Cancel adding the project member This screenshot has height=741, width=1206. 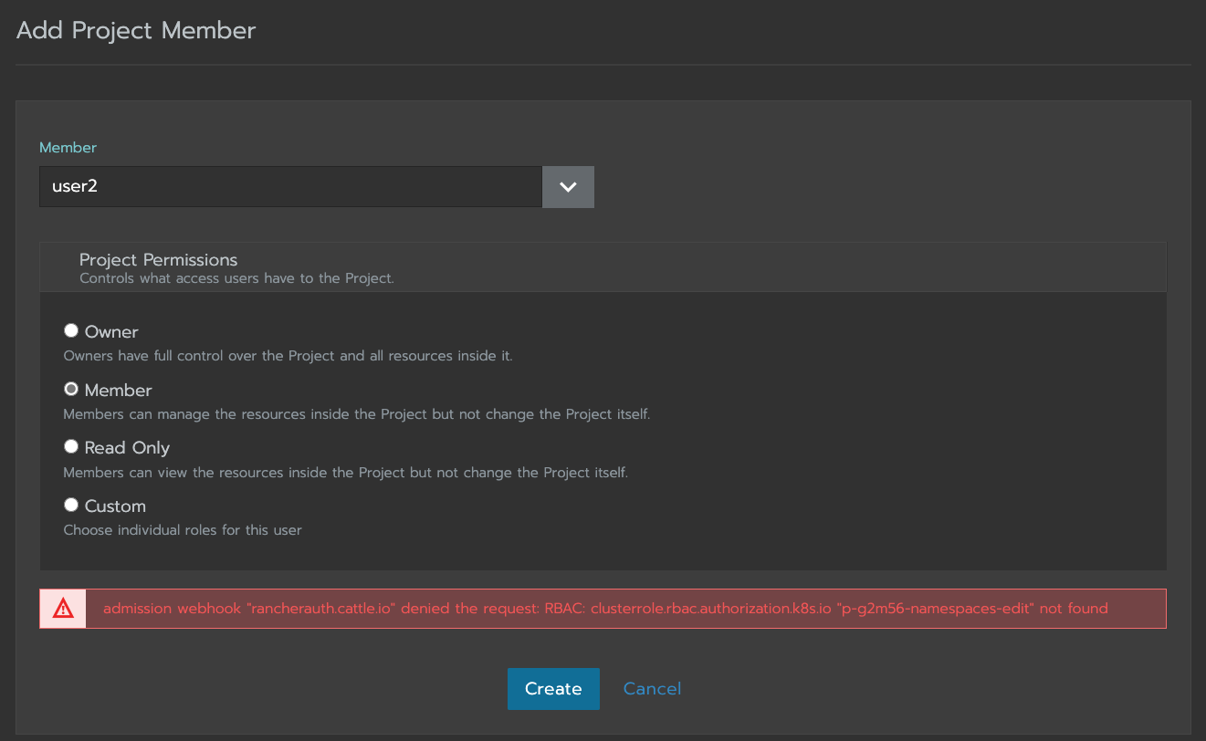pyautogui.click(x=652, y=688)
